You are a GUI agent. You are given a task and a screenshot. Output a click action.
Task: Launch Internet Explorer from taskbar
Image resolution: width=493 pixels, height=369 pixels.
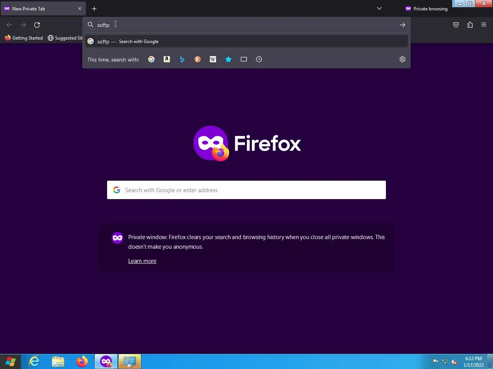(x=34, y=362)
